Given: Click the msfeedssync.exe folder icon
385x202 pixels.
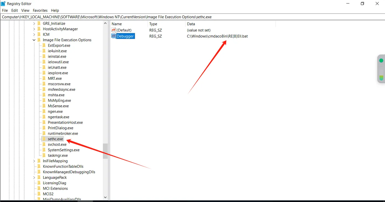Looking at the screenshot, I should tap(44, 89).
